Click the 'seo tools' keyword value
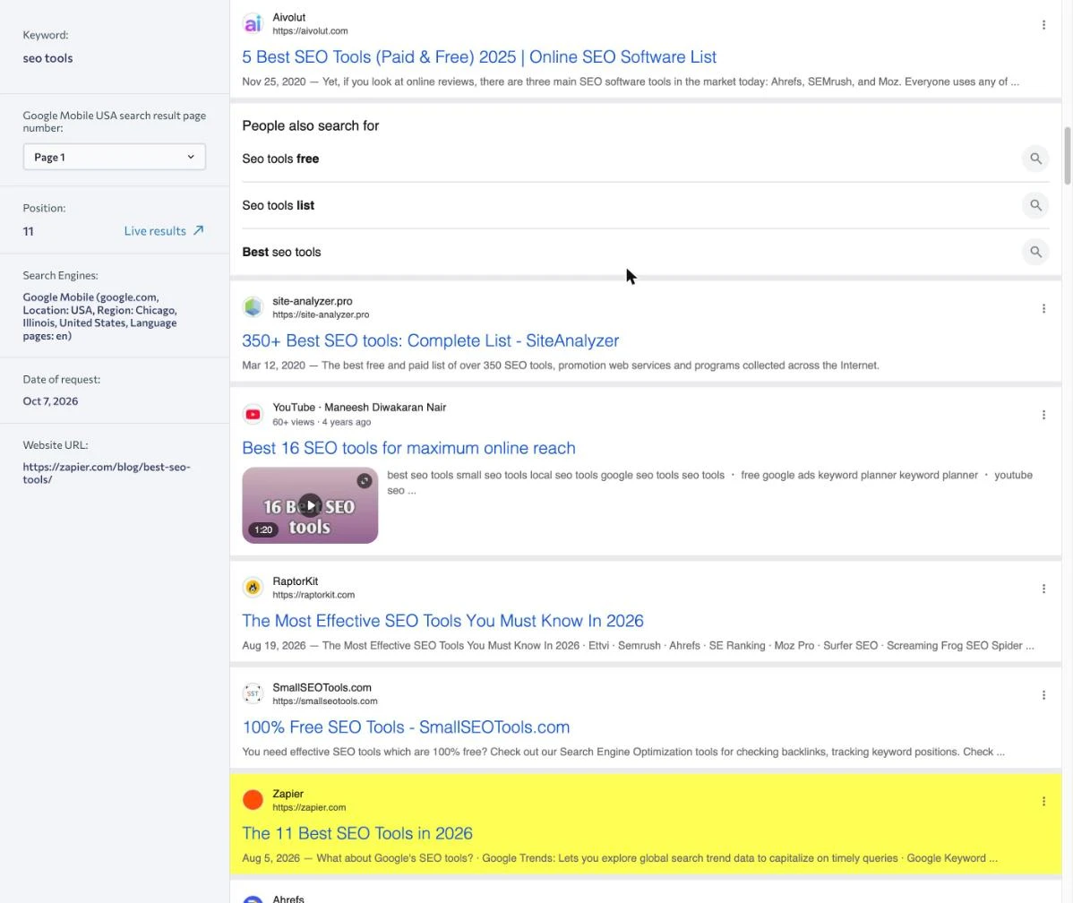The width and height of the screenshot is (1073, 903). 47,58
